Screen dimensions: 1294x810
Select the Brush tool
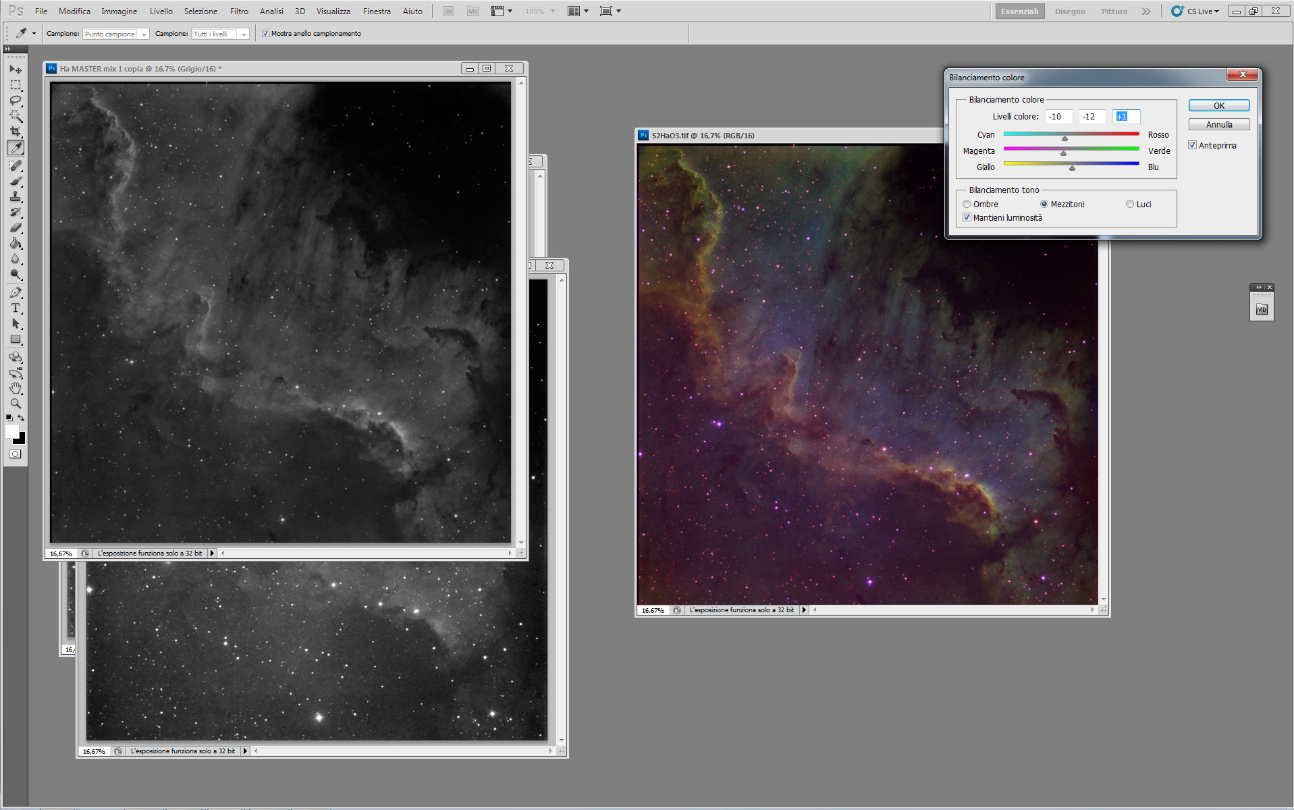(16, 181)
